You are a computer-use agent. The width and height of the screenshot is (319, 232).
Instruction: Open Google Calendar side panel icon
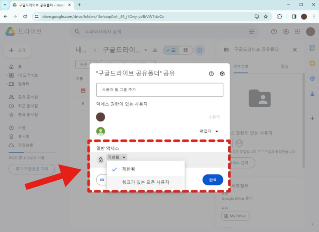(312, 48)
